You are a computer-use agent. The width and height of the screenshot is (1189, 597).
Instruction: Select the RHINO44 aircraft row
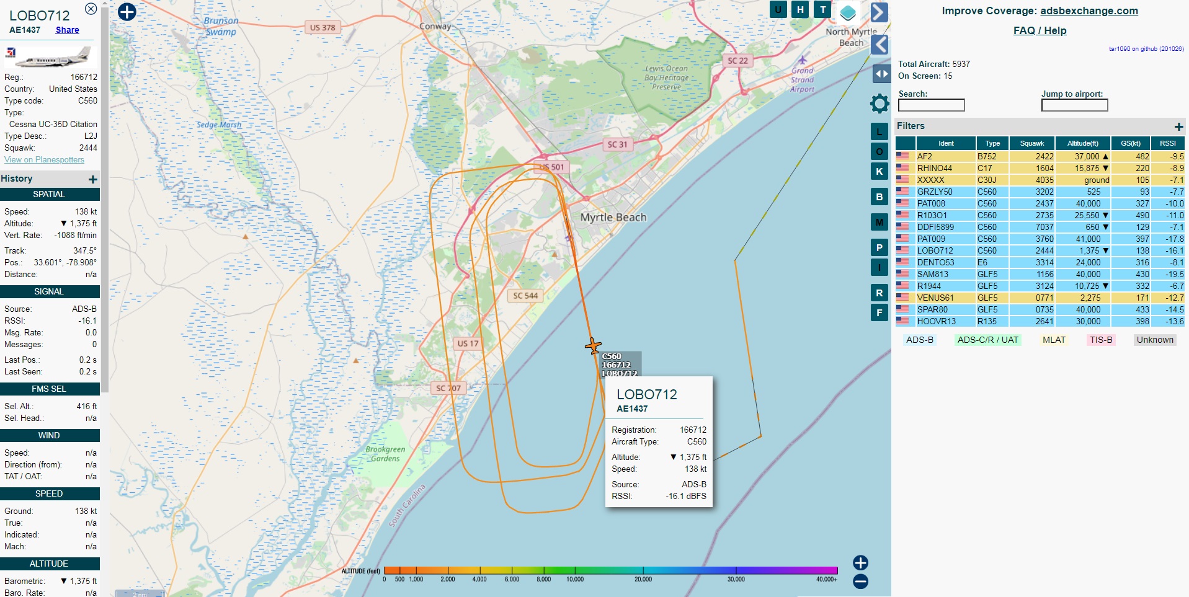click(1040, 168)
